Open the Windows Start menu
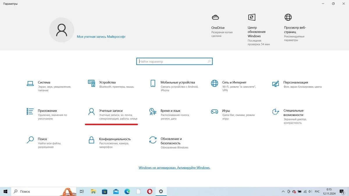The image size is (349, 196). (x=5, y=191)
